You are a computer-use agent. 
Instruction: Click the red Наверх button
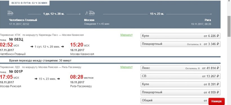click(x=216, y=101)
